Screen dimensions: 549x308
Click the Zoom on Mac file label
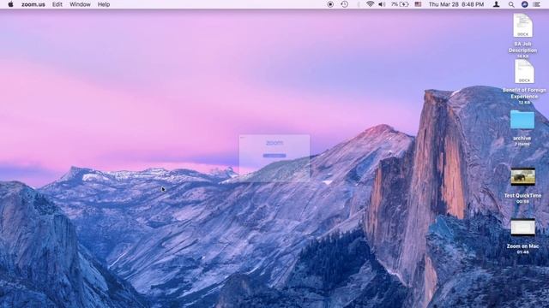522,246
